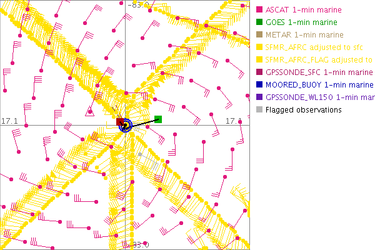Screen dimensions: 375x250
Task: Click the METAR tan legend swatch
Action: coord(259,34)
